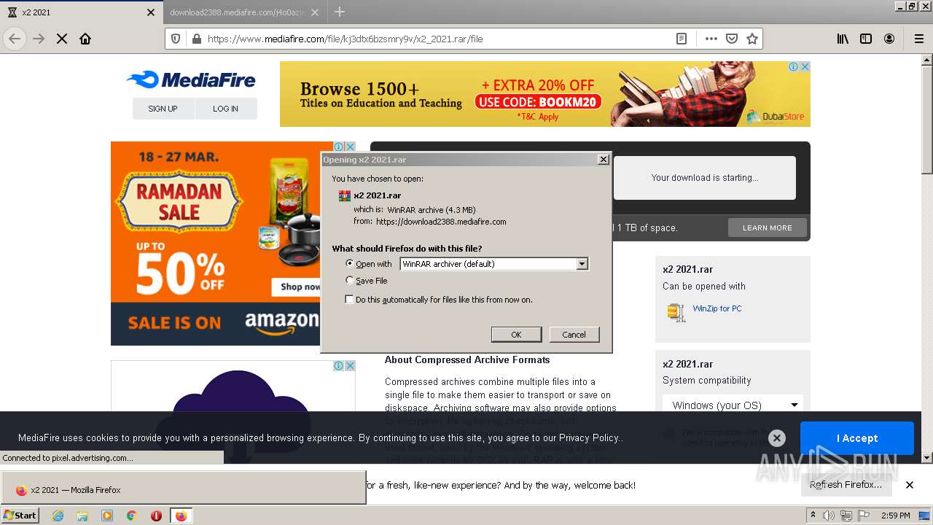933x525 pixels.
Task: Switch to the download2388.mediafire.com tab
Action: (245, 12)
